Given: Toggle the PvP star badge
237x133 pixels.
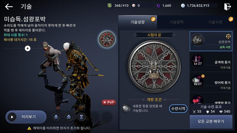Looking at the screenshot, I should coord(109,102).
